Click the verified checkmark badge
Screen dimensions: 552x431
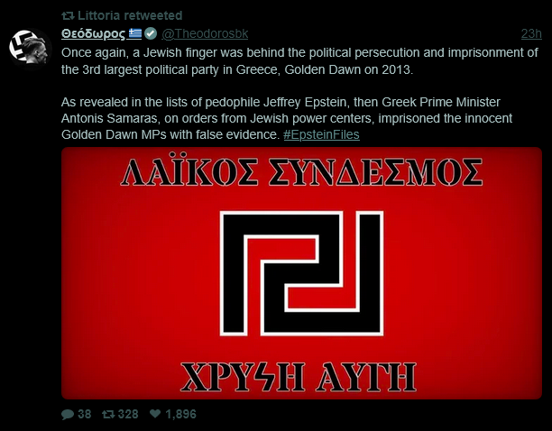click(151, 33)
